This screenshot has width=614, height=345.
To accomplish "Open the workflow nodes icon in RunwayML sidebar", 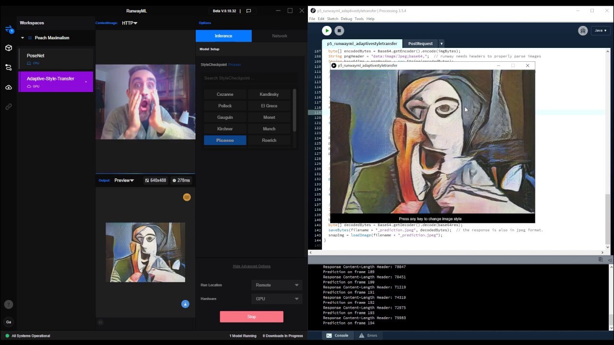I will click(9, 68).
